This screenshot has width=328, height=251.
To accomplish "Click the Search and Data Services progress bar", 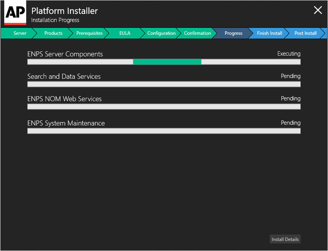I will pos(164,84).
